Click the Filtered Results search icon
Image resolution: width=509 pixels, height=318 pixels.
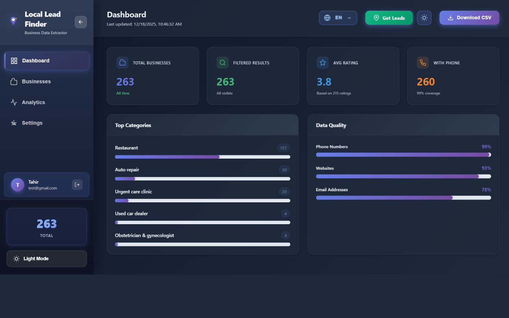223,63
